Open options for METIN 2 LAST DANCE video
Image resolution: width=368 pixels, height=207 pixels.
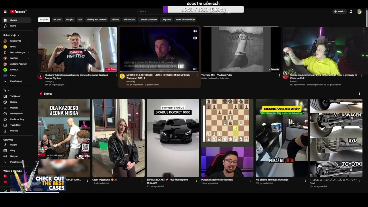pos(198,75)
